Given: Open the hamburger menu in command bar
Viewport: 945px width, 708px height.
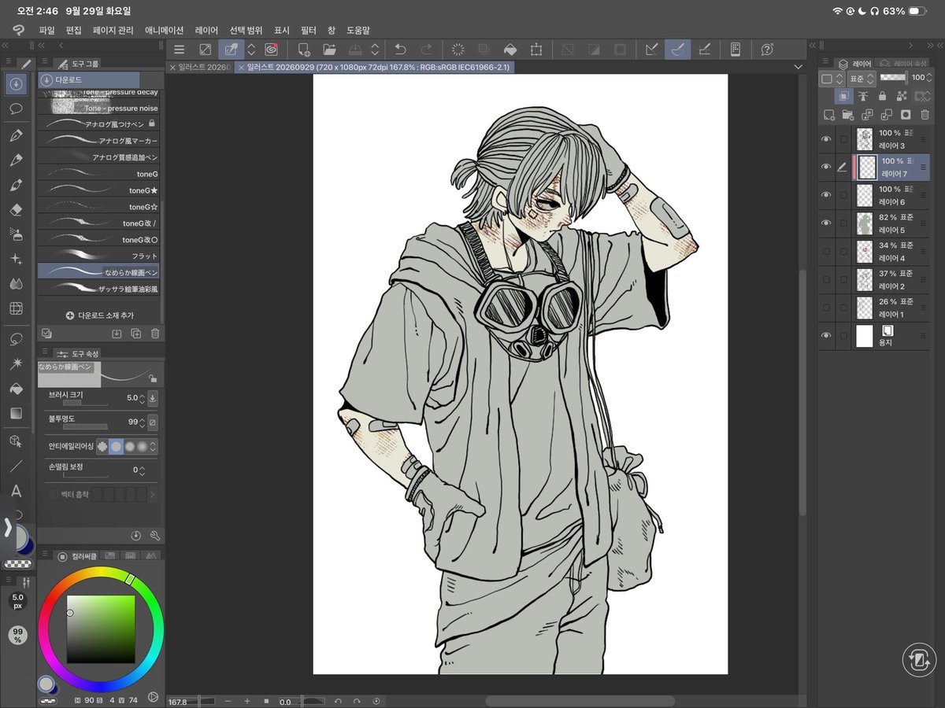Looking at the screenshot, I should (x=179, y=50).
